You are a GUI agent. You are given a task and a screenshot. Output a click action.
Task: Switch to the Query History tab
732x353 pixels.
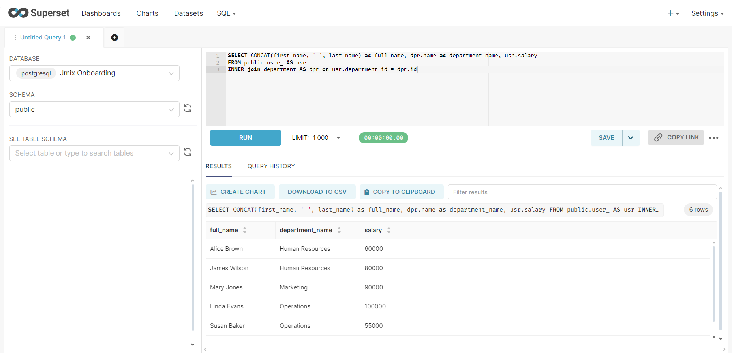pos(271,166)
